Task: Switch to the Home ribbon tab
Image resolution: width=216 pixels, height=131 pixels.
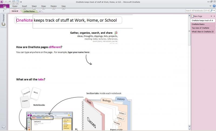Action: 15,6
